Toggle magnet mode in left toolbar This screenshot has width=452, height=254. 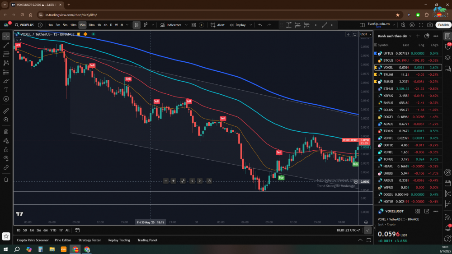(6, 132)
